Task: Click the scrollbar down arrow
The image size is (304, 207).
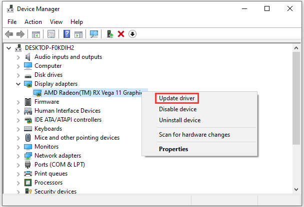Action: pos(296,190)
